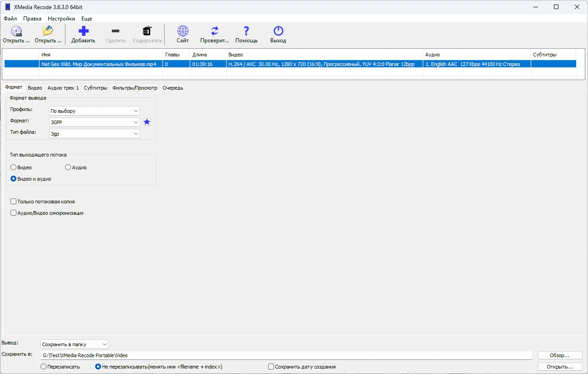Switch to the Субтитры tab
Image resolution: width=588 pixels, height=374 pixels.
(96, 88)
